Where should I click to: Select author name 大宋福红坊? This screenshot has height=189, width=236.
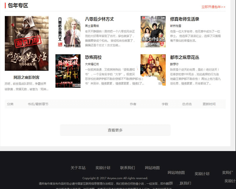(x=92, y=64)
